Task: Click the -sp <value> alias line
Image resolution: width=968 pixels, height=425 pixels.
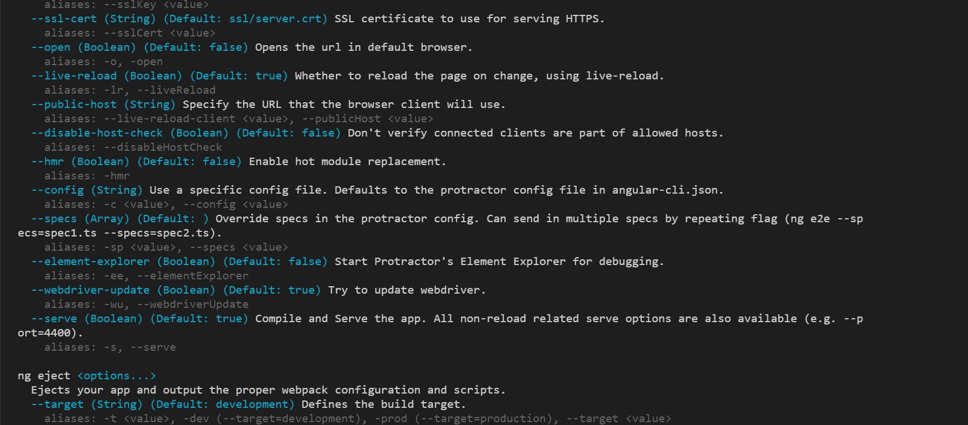Action: [x=166, y=247]
